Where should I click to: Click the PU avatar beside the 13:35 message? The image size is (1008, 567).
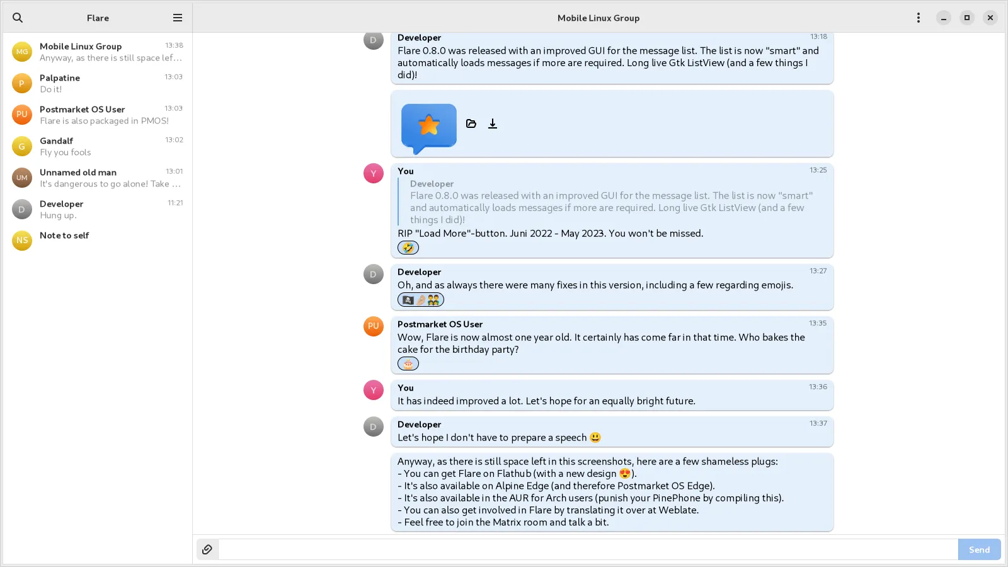(374, 326)
